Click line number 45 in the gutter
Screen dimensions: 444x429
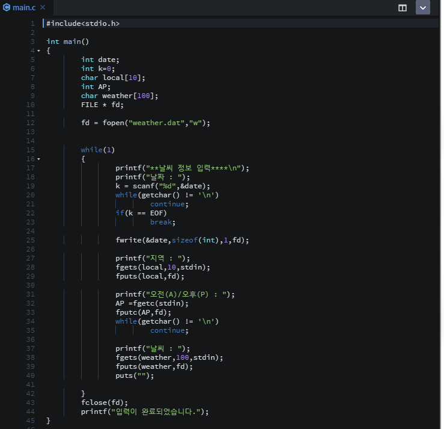pyautogui.click(x=31, y=421)
